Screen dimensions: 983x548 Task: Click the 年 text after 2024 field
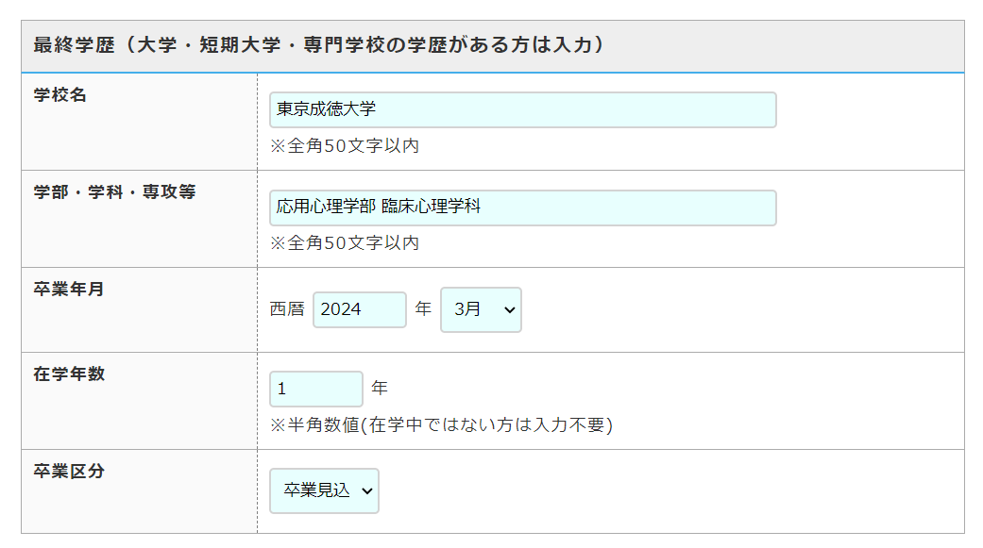point(423,308)
